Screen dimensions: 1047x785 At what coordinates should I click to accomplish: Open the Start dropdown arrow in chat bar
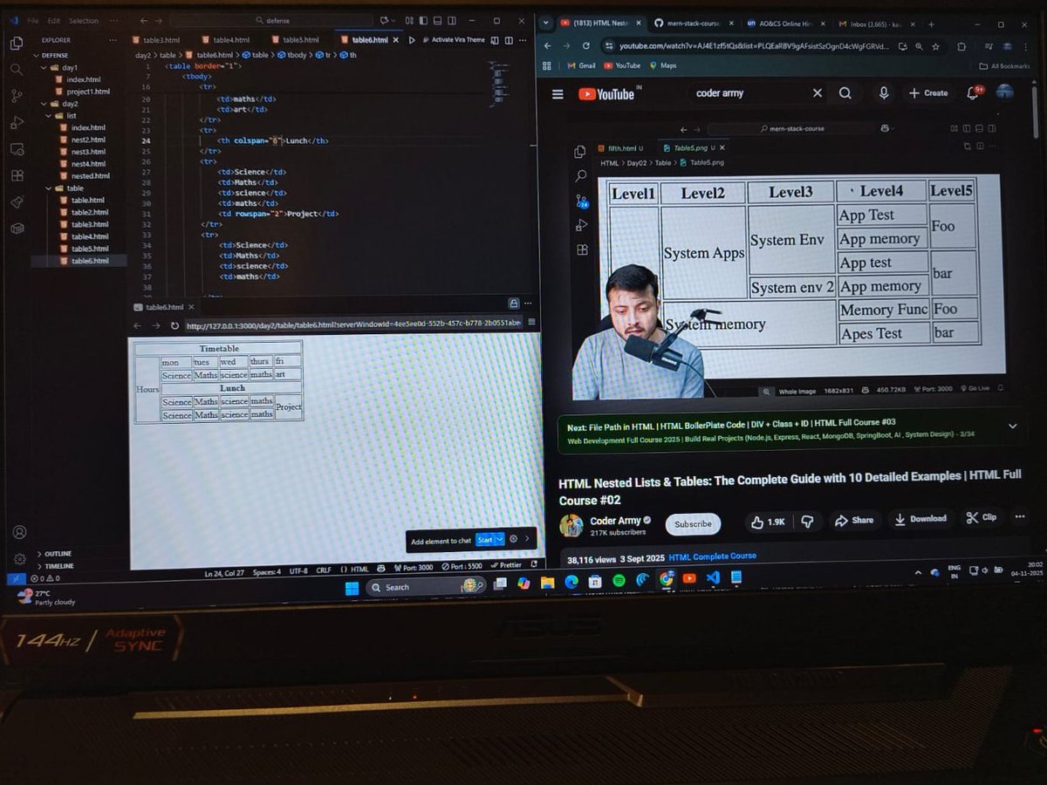501,539
